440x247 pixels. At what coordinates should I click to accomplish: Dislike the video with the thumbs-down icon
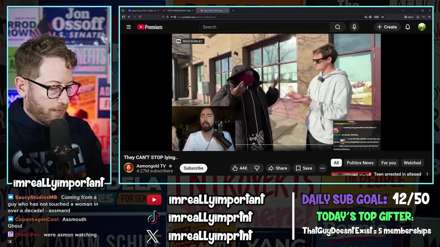pyautogui.click(x=257, y=168)
